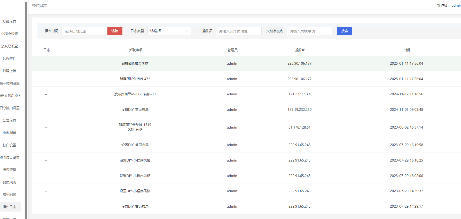Click the 编辑团长推荐奖励 log row
The width and height of the screenshot is (461, 219).
[135, 63]
